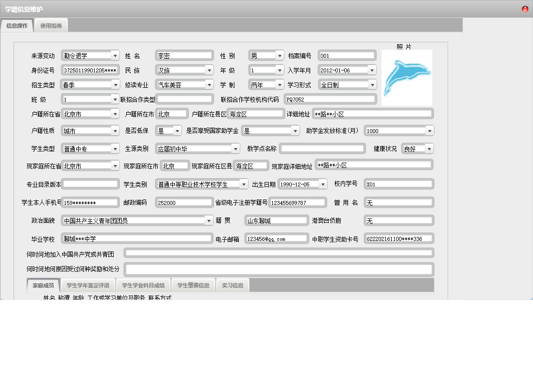Expand the 修读专业 dropdown
The image size is (533, 365).
coord(209,85)
